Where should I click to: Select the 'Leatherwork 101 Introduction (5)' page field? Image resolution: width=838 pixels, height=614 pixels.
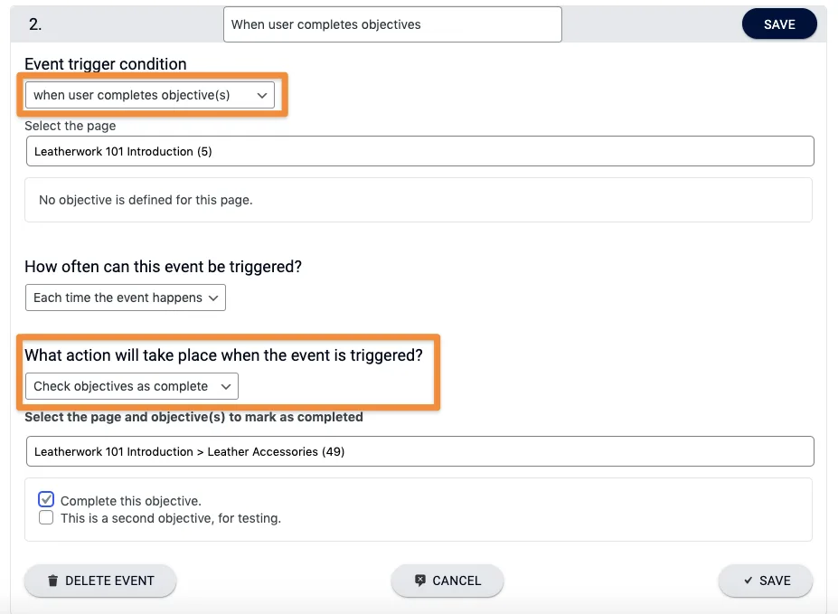[x=419, y=151]
